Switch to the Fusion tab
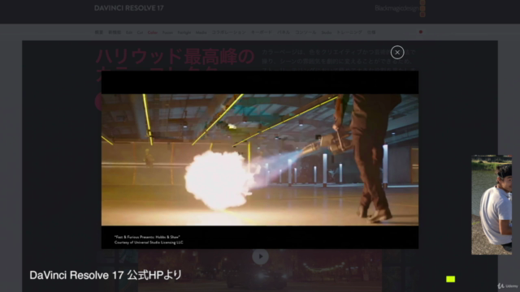Viewport: 520px width, 292px height. pos(167,32)
